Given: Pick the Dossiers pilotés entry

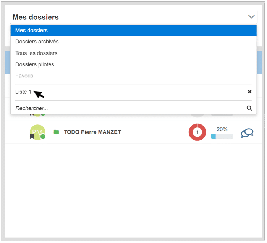Looking at the screenshot, I should [x=34, y=64].
